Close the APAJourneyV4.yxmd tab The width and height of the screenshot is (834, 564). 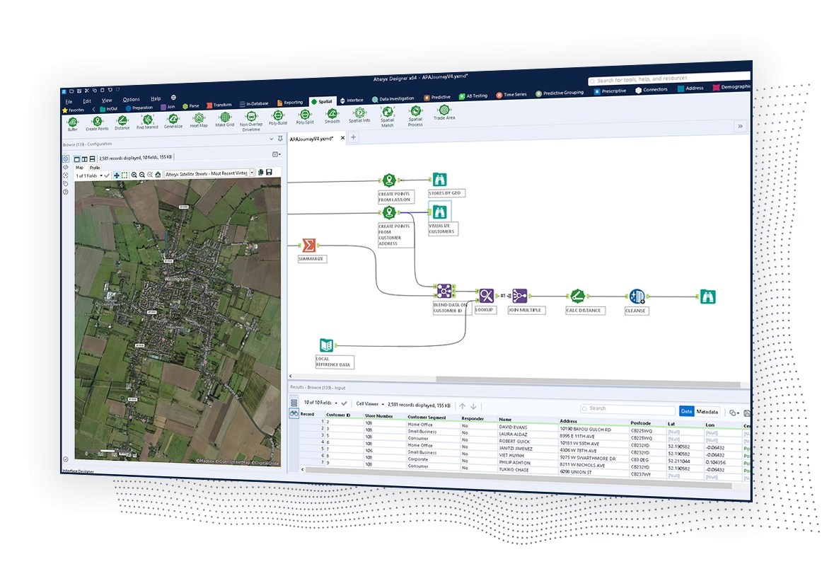342,137
